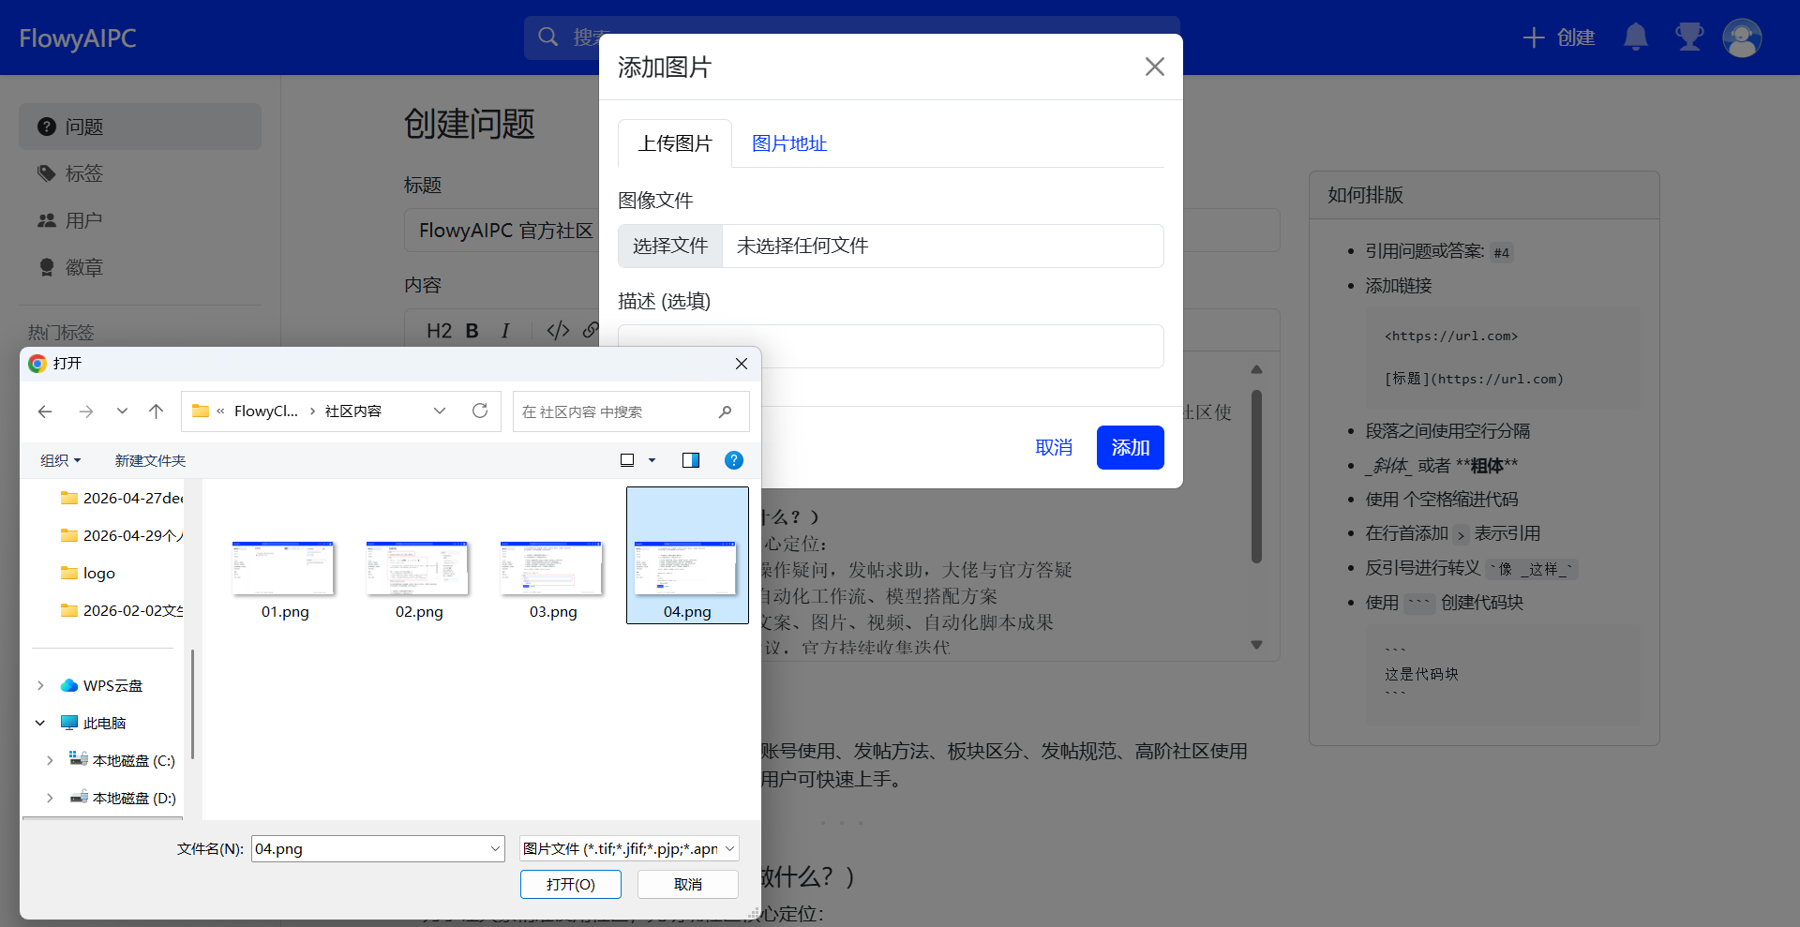Toggle bold in the editor toolbar

(472, 331)
